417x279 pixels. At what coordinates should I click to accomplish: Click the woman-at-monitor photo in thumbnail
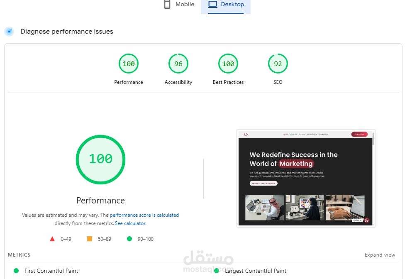[x=305, y=208]
